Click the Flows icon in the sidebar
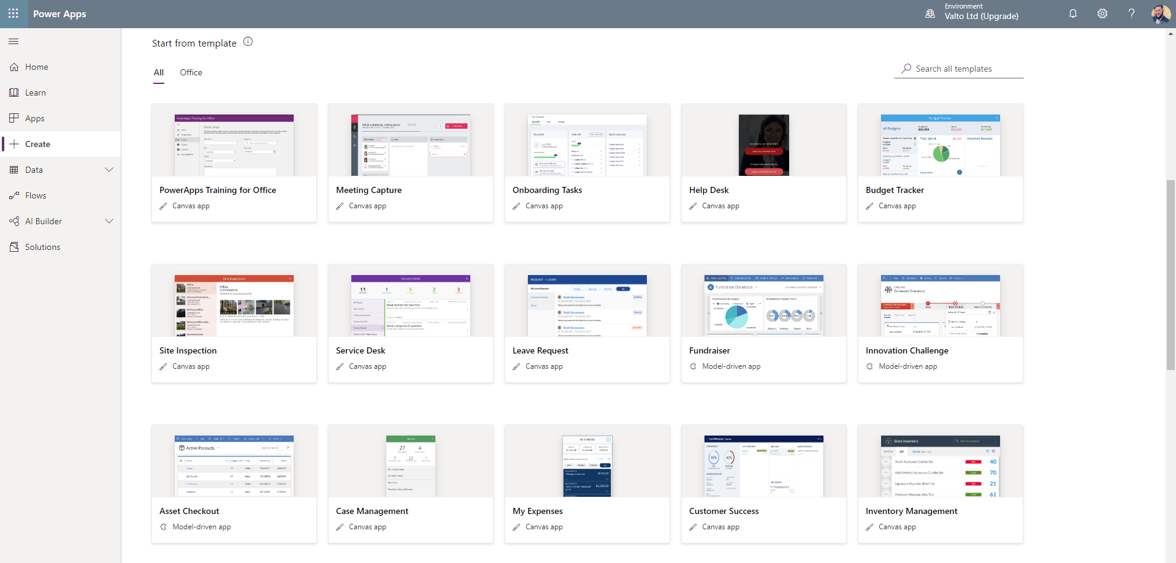Viewport: 1176px width, 563px height. point(14,195)
